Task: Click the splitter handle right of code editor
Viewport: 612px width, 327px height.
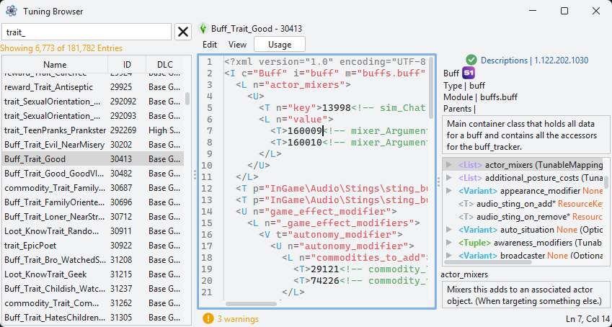Action: [439, 182]
